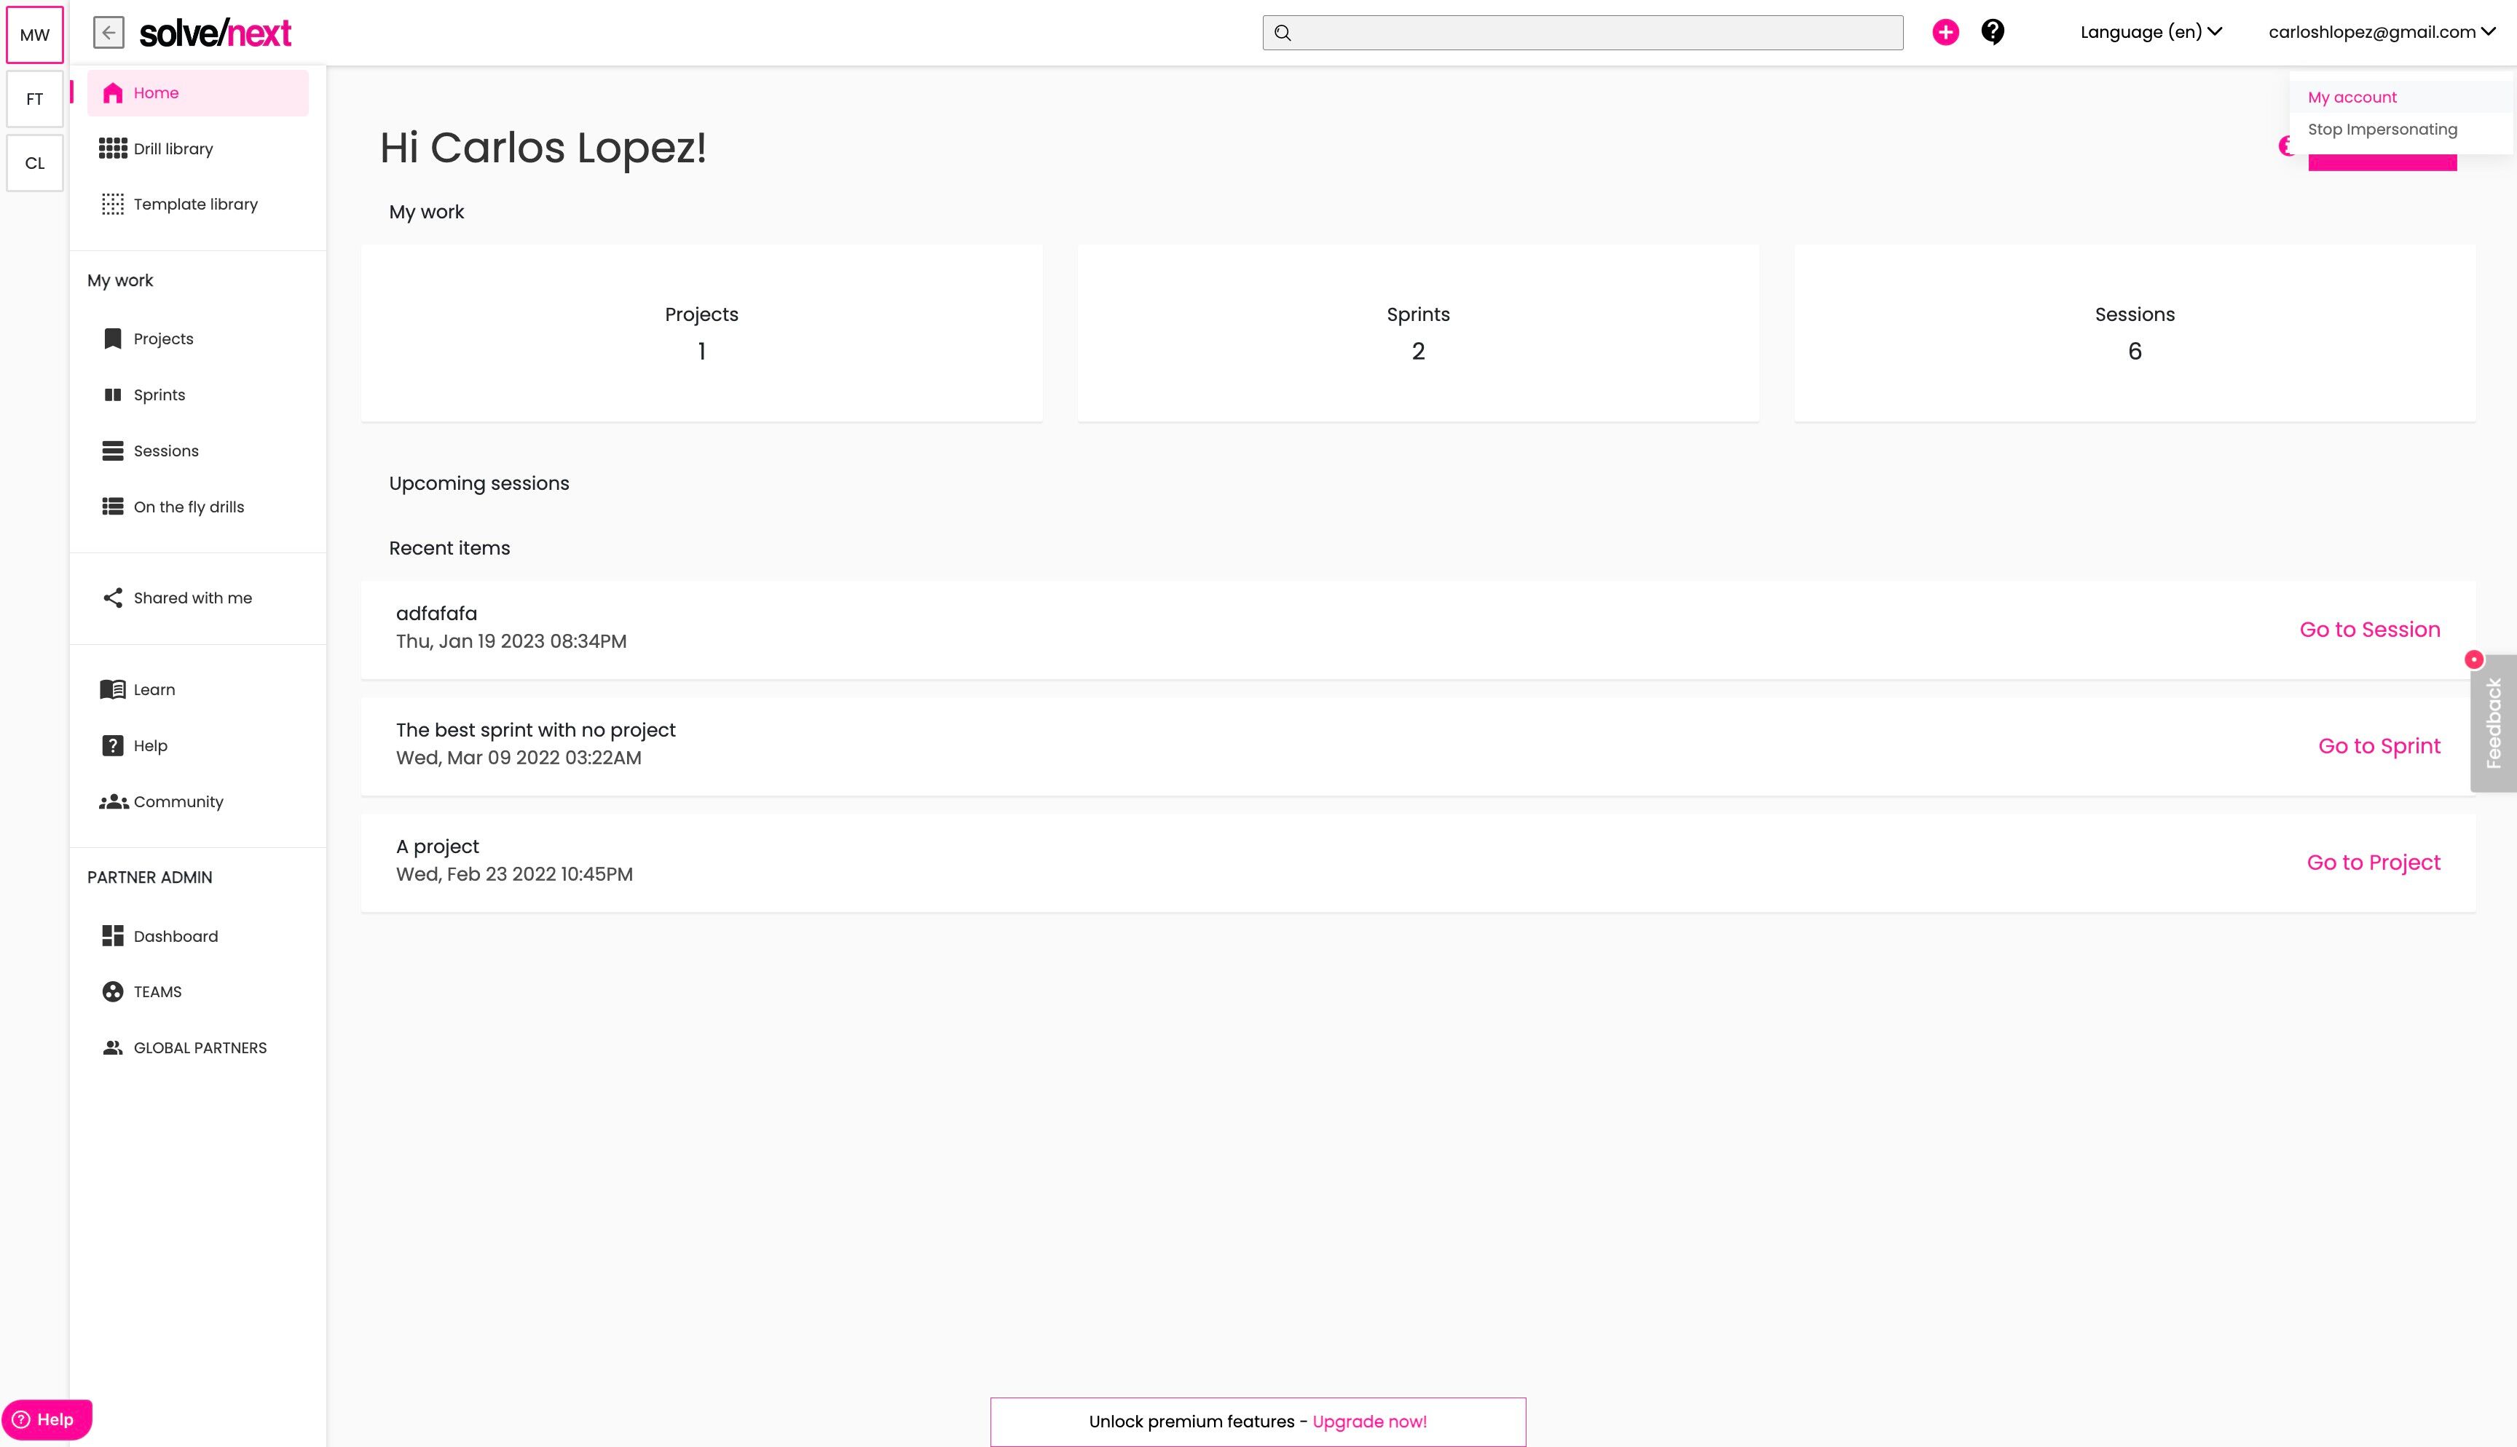2517x1447 pixels.
Task: Collapse the sidebar with the arrow
Action: pos(109,32)
